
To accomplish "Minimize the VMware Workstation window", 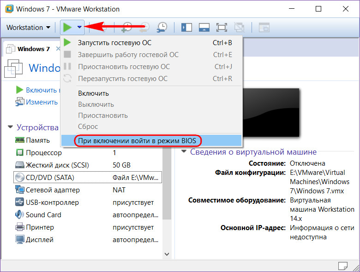I will coord(292,9).
